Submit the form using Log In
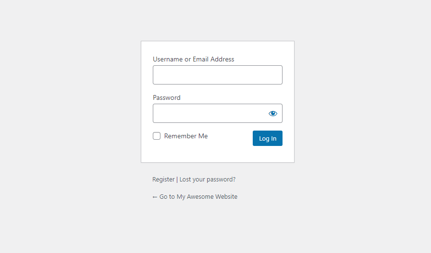Viewport: 431px width, 253px height. [268, 138]
